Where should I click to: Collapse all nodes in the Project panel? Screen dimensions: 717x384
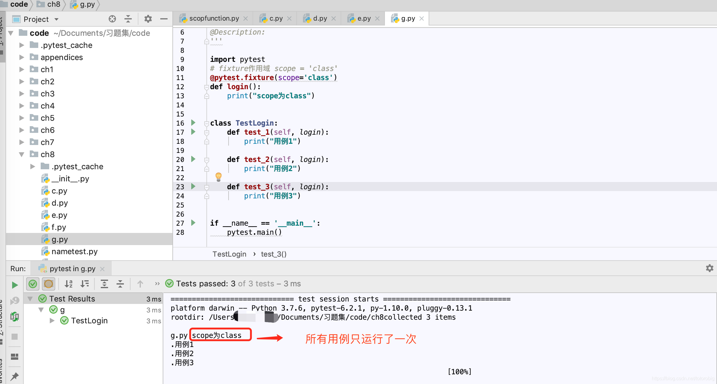click(x=128, y=19)
